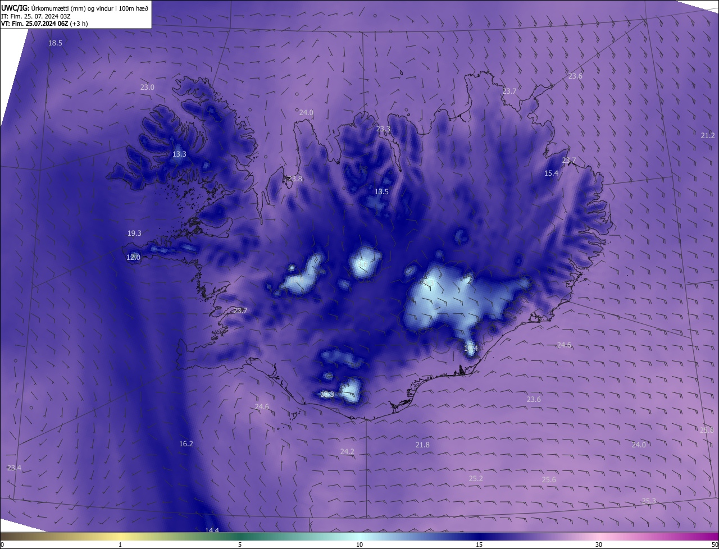Click the colour scale tick label 15
This screenshot has width=719, height=549.
(x=479, y=545)
